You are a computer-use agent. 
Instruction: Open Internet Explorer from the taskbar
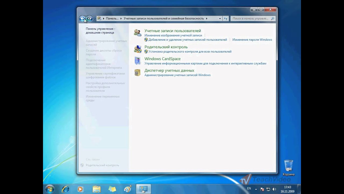click(65, 189)
